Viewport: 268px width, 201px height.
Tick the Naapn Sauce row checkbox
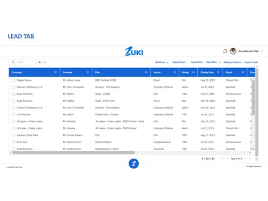[13, 80]
